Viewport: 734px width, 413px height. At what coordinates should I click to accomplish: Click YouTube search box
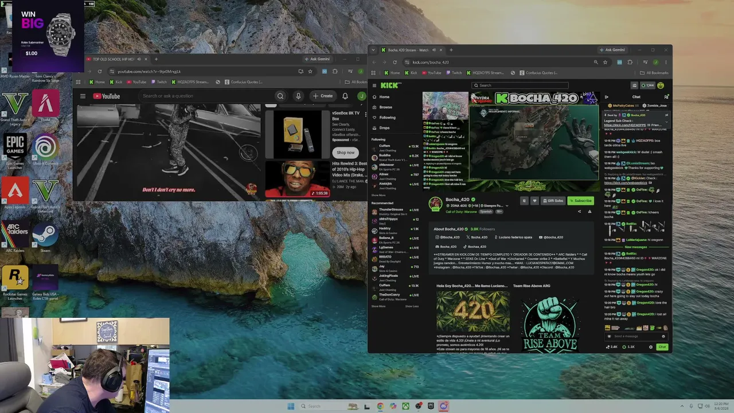coord(206,96)
